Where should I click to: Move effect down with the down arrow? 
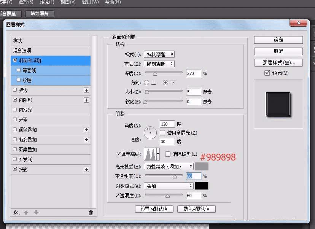(x=36, y=212)
